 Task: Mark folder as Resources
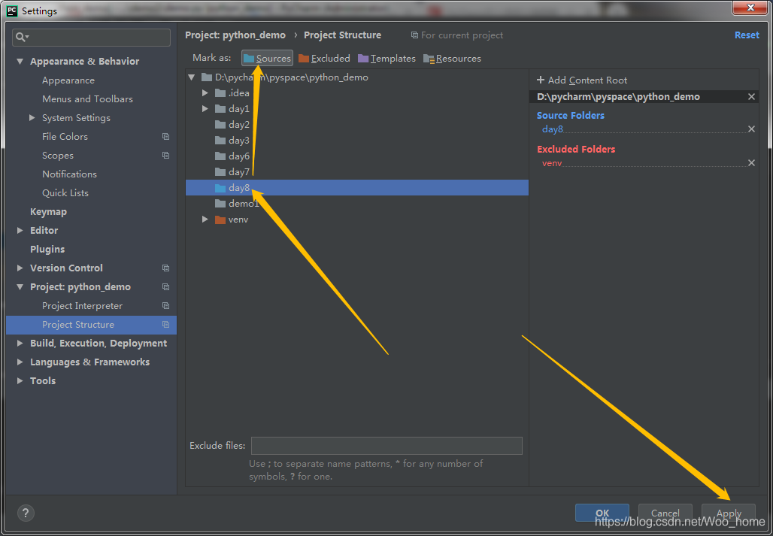click(452, 58)
